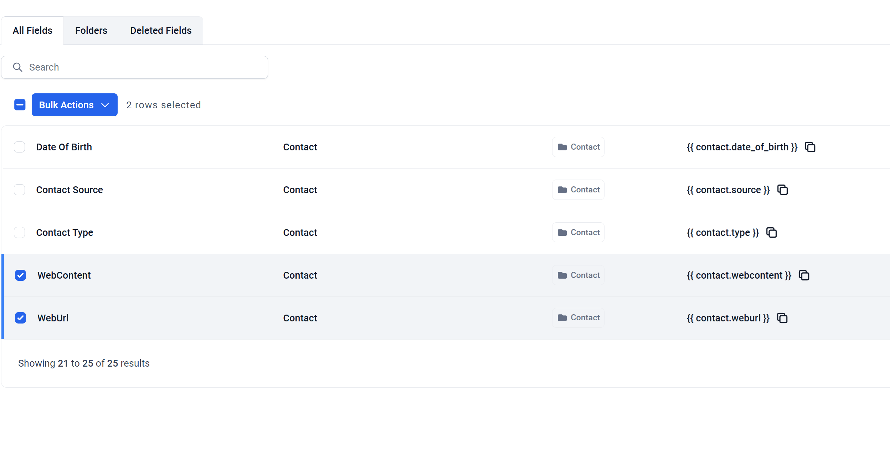The width and height of the screenshot is (890, 450).
Task: Copy the contact.type merge tag
Action: [x=772, y=232]
